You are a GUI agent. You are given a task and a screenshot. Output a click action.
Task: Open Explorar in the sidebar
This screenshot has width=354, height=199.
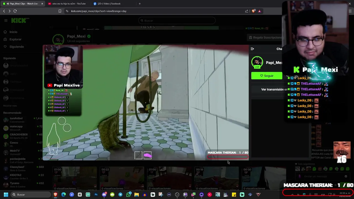pyautogui.click(x=15, y=39)
